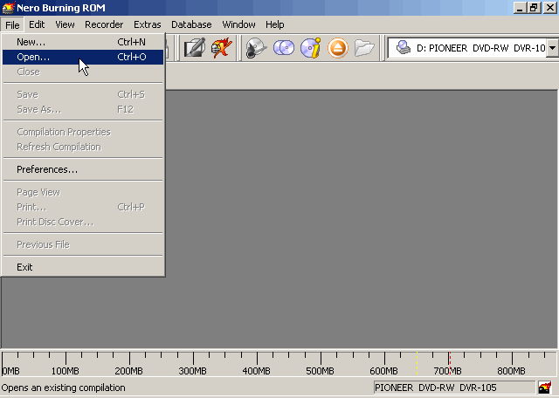The image size is (559, 398).
Task: Click the burn status icon in status bar
Action: click(x=545, y=388)
